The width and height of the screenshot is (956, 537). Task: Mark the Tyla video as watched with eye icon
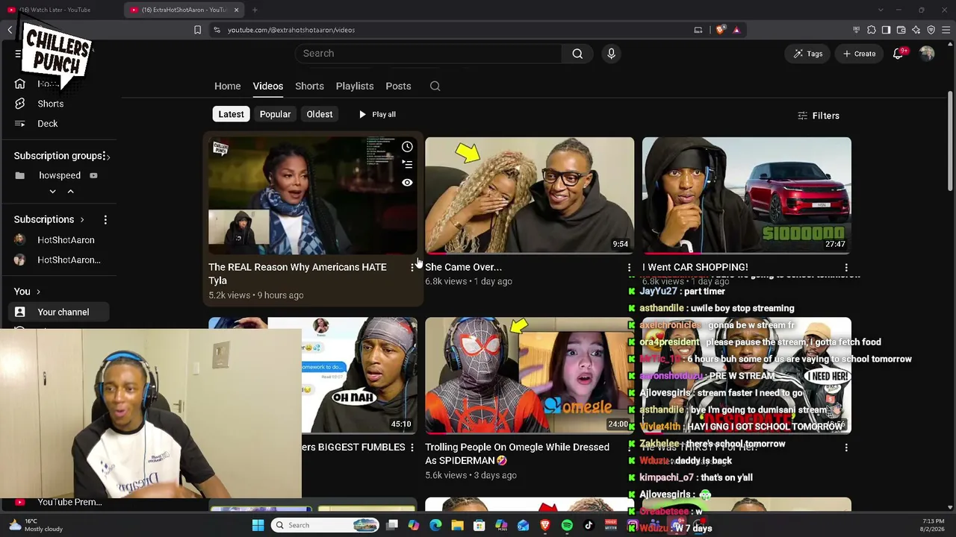[407, 183]
